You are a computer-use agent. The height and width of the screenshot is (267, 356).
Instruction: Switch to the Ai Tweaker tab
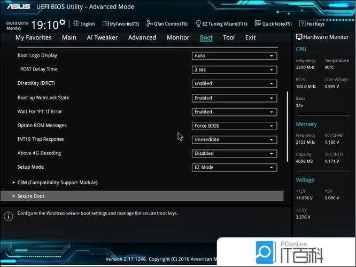pos(102,37)
